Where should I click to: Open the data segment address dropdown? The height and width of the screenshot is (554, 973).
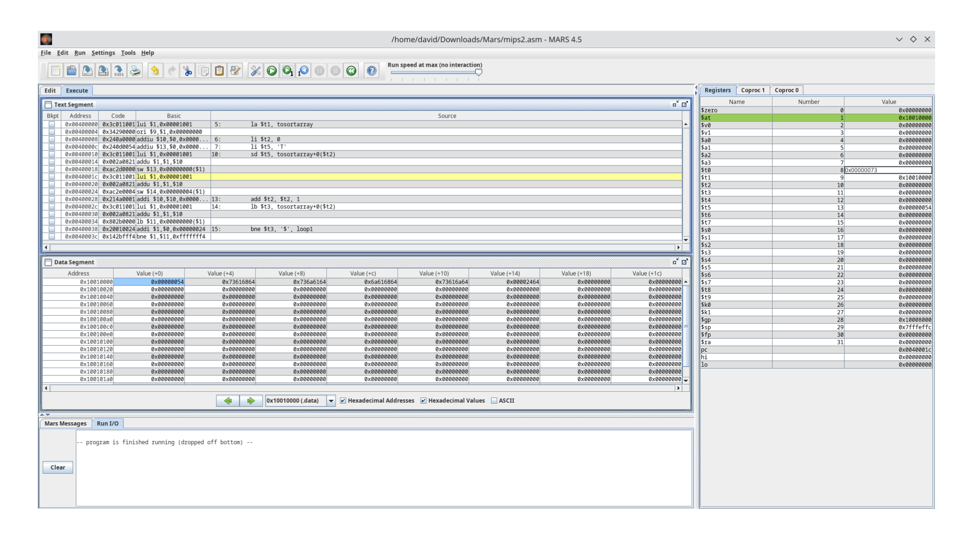click(332, 400)
